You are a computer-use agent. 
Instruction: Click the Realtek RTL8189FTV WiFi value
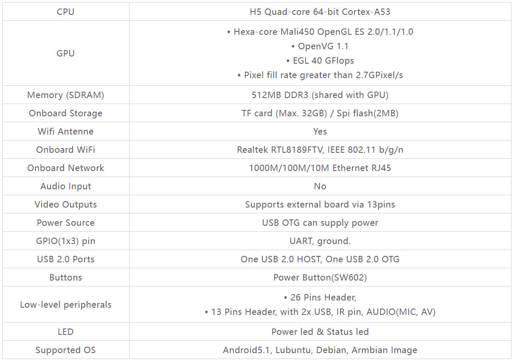(x=320, y=150)
